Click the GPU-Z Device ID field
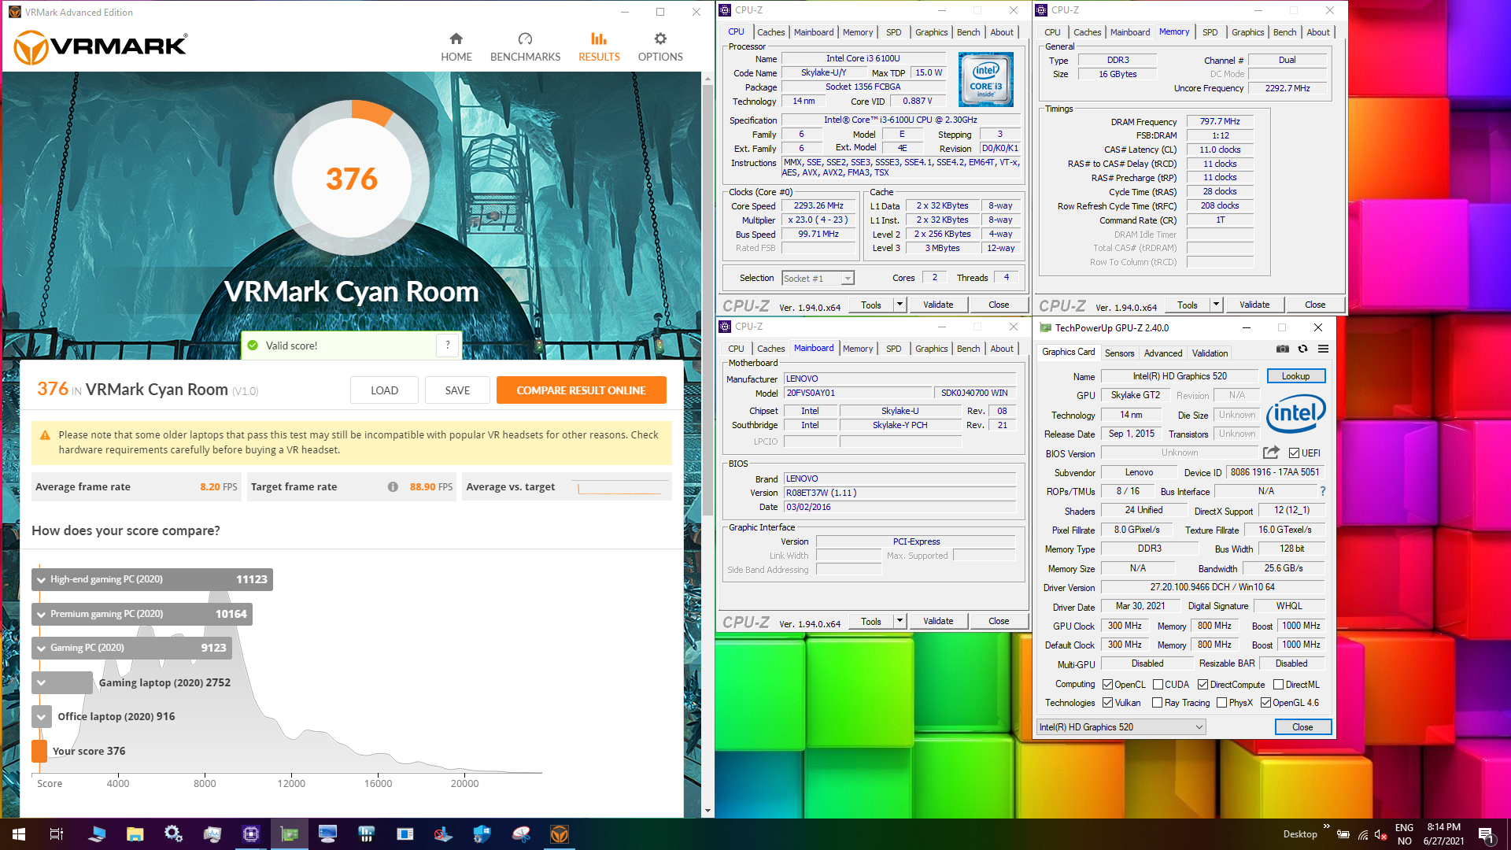 pyautogui.click(x=1275, y=472)
